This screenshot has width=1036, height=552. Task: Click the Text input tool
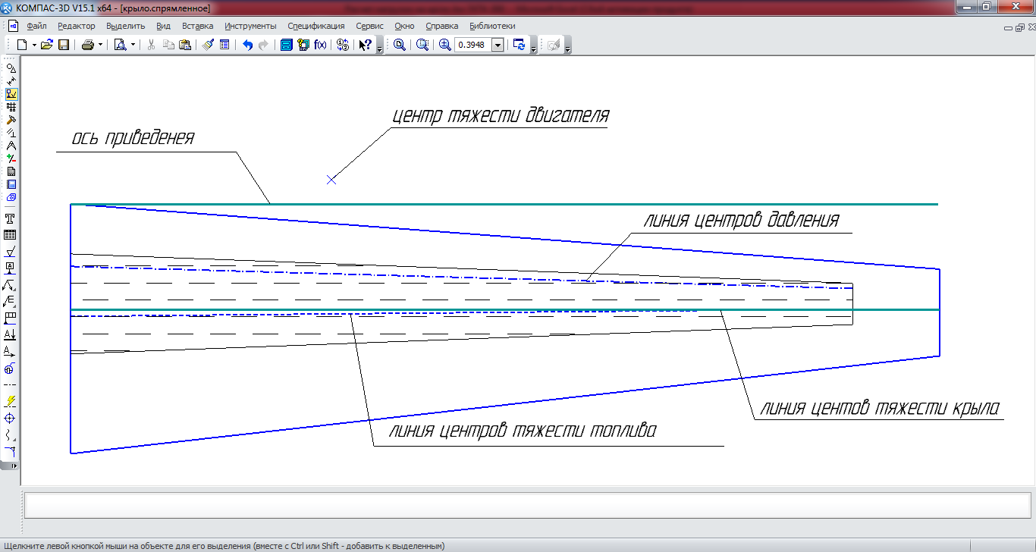(x=11, y=218)
